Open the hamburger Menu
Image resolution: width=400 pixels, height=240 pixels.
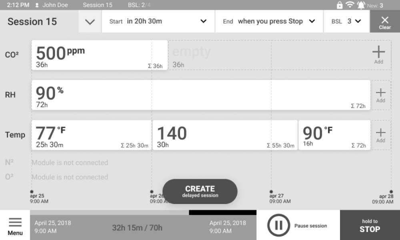tap(15, 225)
